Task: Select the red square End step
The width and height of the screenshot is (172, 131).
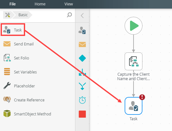Action: (82, 114)
